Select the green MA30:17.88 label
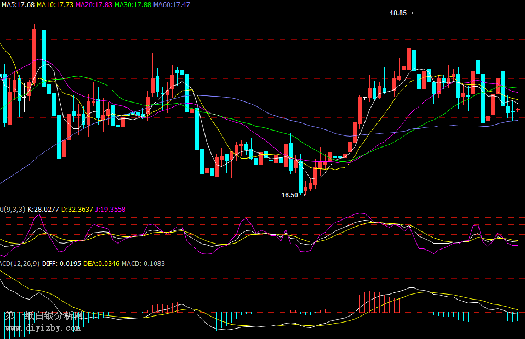The width and height of the screenshot is (525, 339). [x=133, y=4]
